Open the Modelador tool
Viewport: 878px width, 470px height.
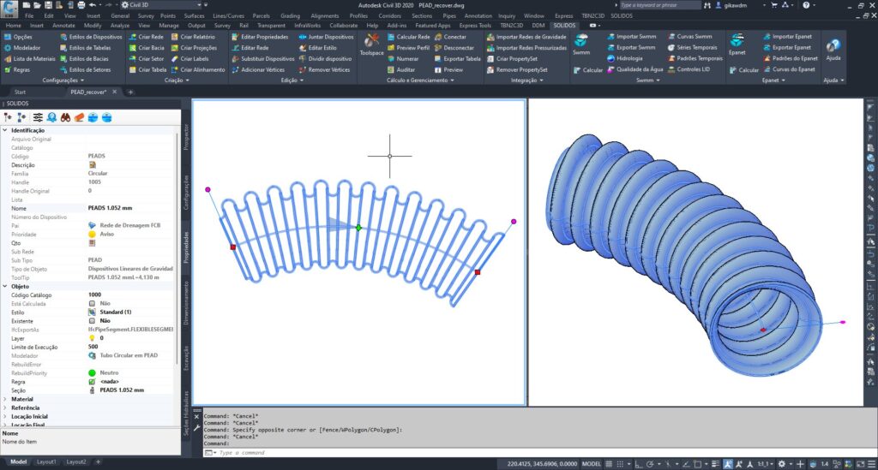tap(22, 48)
